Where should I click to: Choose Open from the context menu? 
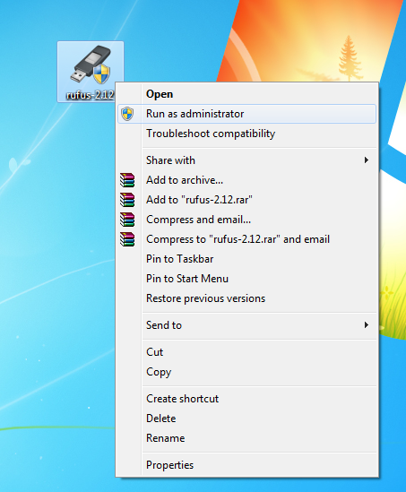click(x=247, y=94)
